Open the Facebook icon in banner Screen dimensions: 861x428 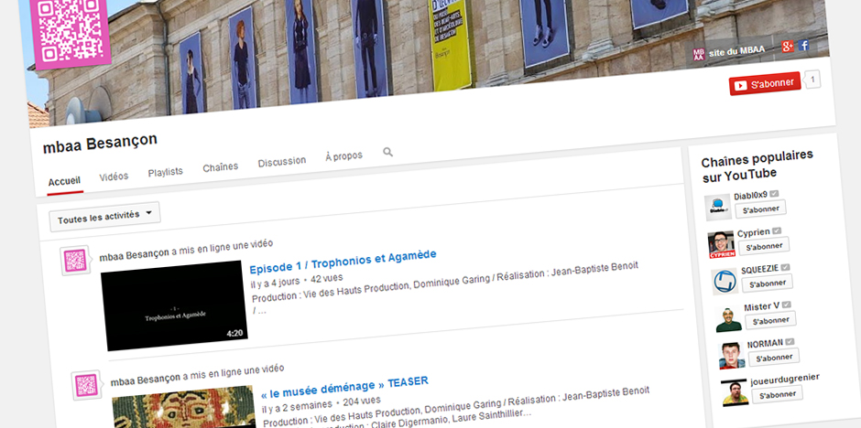[x=803, y=46]
